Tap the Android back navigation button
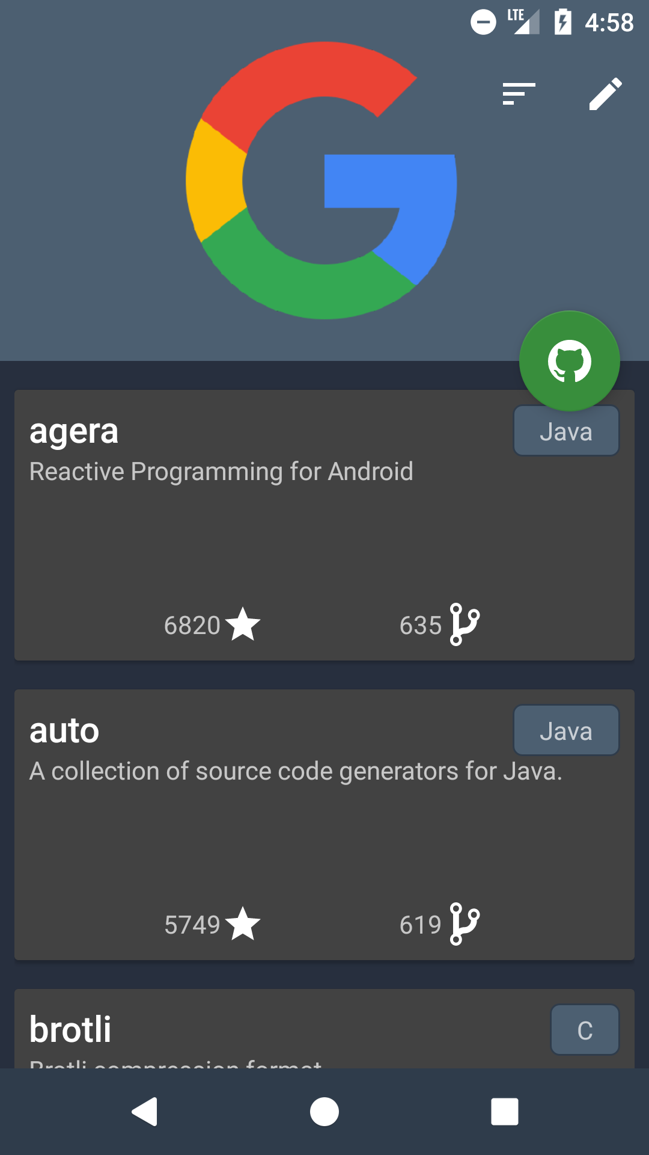 click(x=144, y=1111)
